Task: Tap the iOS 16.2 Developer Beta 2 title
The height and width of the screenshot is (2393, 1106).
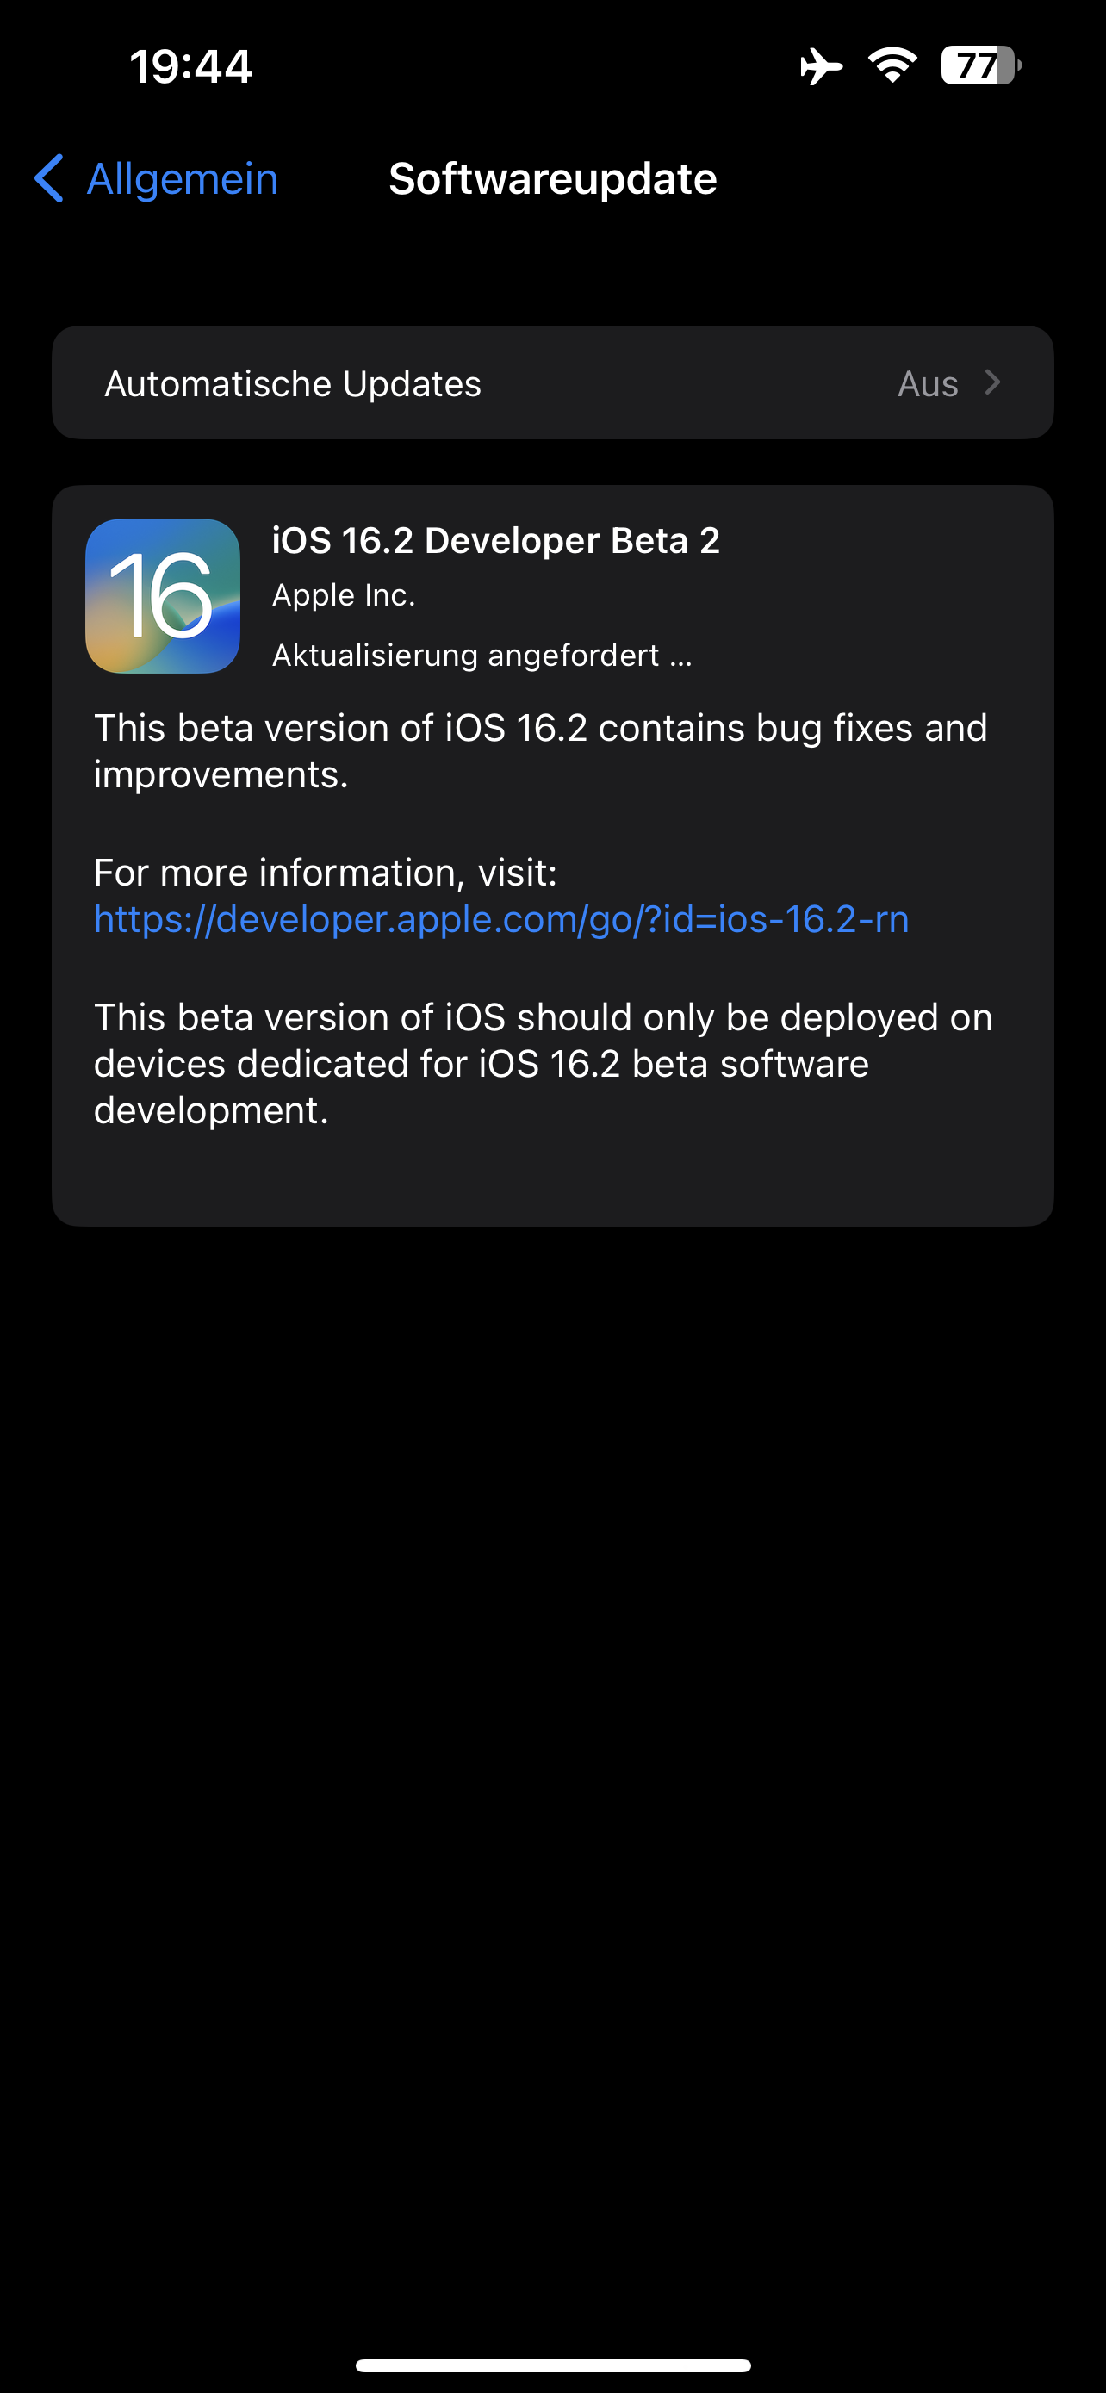Action: [x=496, y=541]
